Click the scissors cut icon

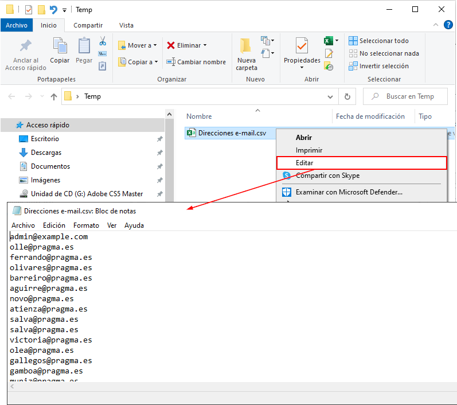[x=103, y=41]
